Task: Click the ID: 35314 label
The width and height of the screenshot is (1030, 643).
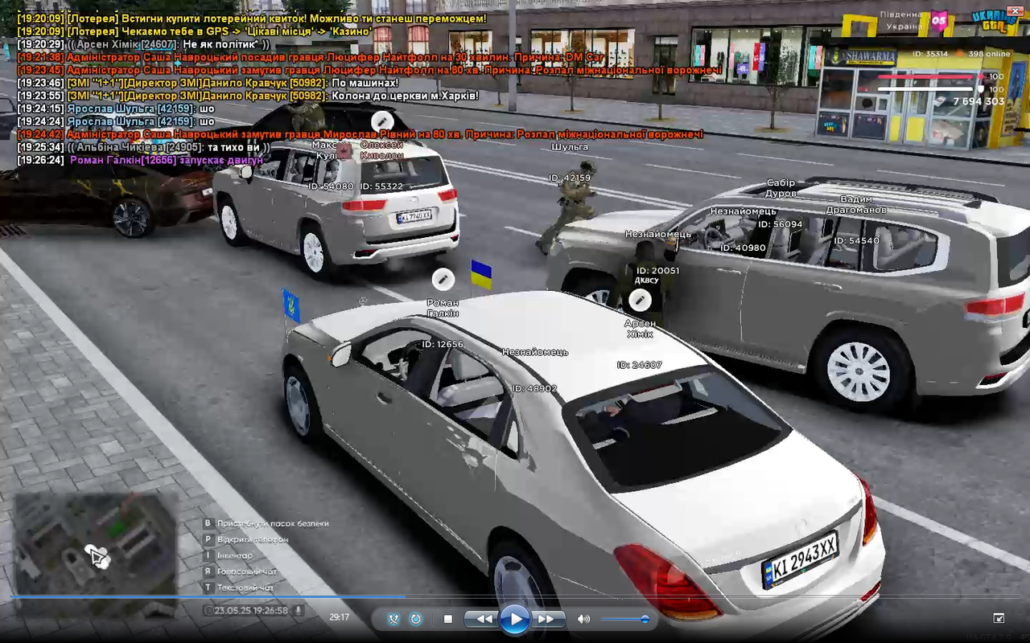Action: 929,54
